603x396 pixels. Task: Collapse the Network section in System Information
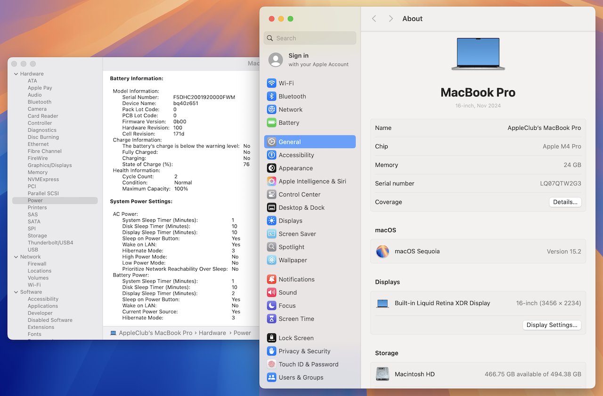click(16, 257)
